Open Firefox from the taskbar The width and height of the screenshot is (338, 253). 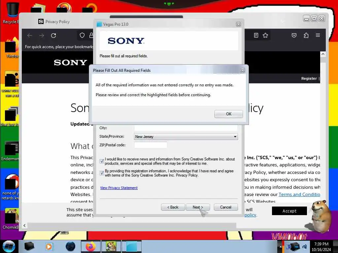coord(90,246)
